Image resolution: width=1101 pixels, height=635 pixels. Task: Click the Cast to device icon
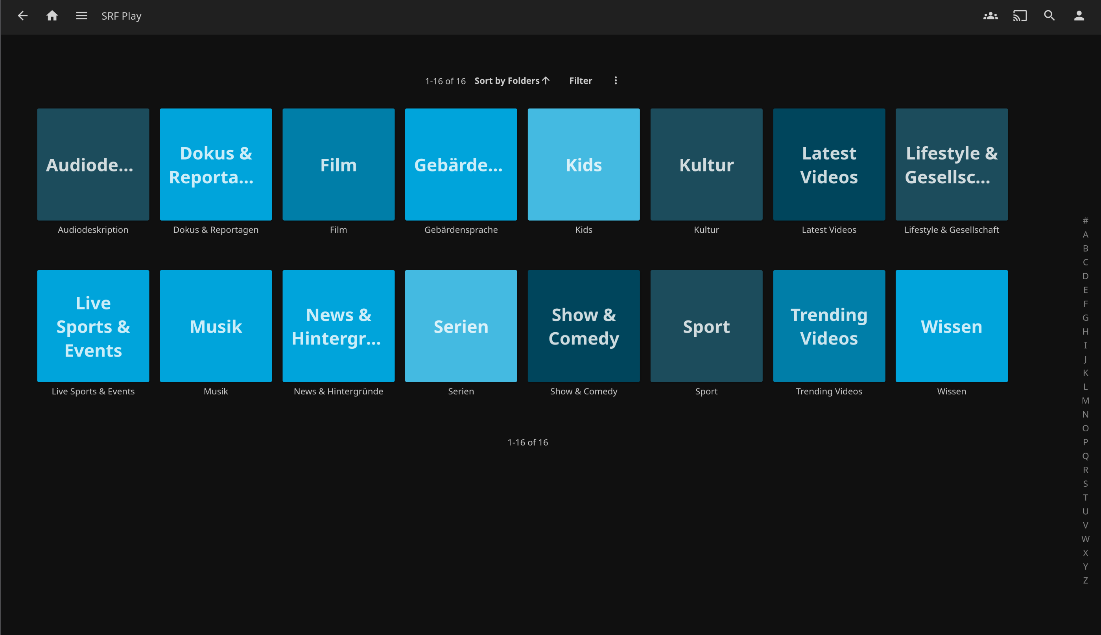[x=1020, y=16]
